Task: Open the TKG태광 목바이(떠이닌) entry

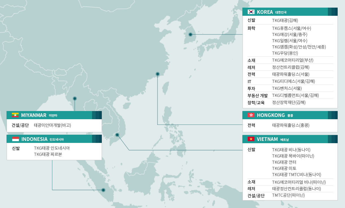Action: pyautogui.click(x=293, y=156)
